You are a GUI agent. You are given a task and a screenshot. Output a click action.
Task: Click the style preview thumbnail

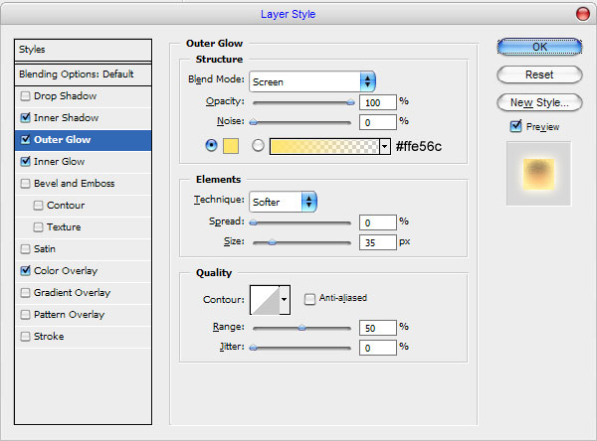click(538, 174)
